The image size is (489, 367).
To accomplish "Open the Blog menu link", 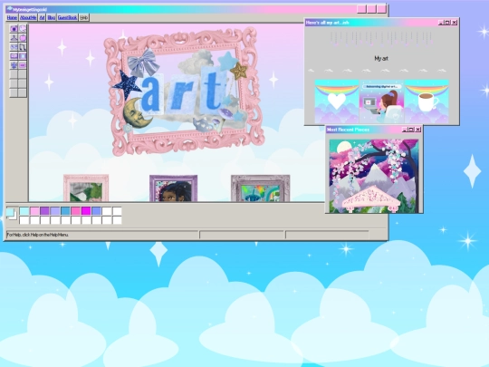I will (52, 17).
